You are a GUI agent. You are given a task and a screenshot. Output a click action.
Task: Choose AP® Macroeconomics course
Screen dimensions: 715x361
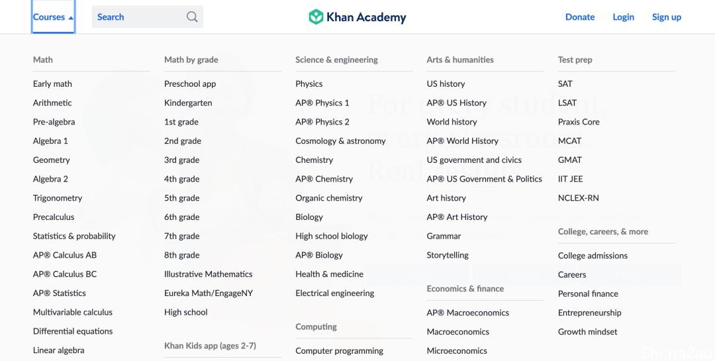468,313
